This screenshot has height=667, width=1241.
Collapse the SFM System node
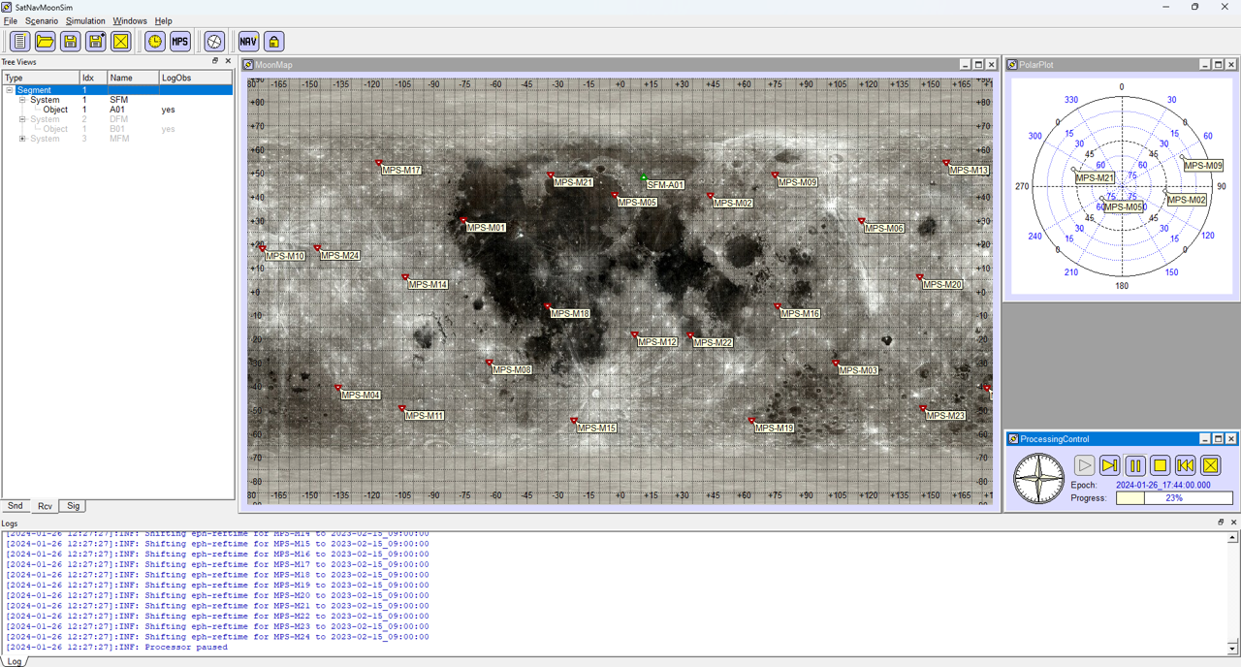(22, 100)
